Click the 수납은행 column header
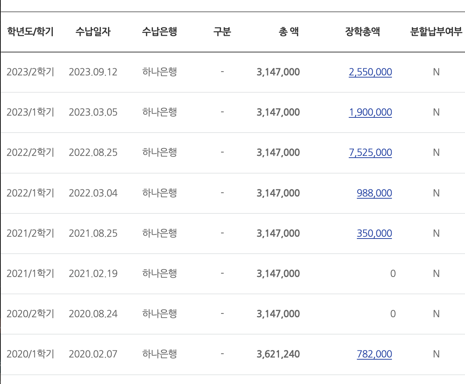465x384 pixels. click(159, 32)
